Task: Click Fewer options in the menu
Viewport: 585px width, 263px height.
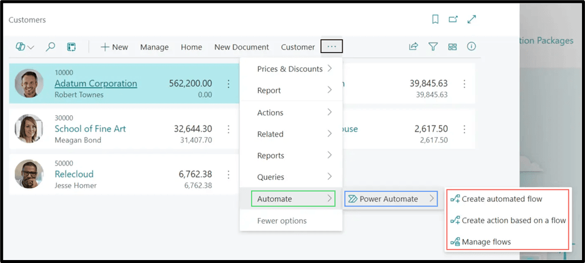Action: click(282, 221)
